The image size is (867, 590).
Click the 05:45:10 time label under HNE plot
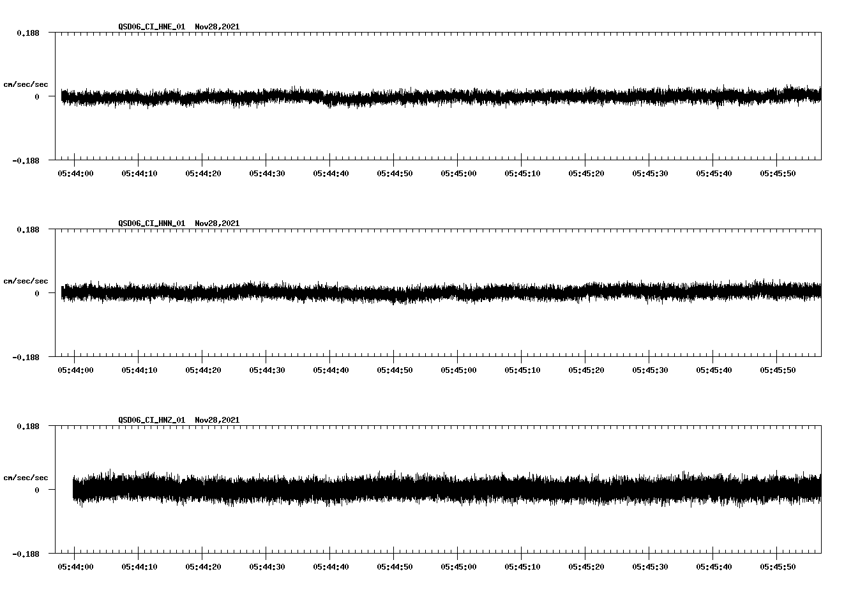[522, 174]
